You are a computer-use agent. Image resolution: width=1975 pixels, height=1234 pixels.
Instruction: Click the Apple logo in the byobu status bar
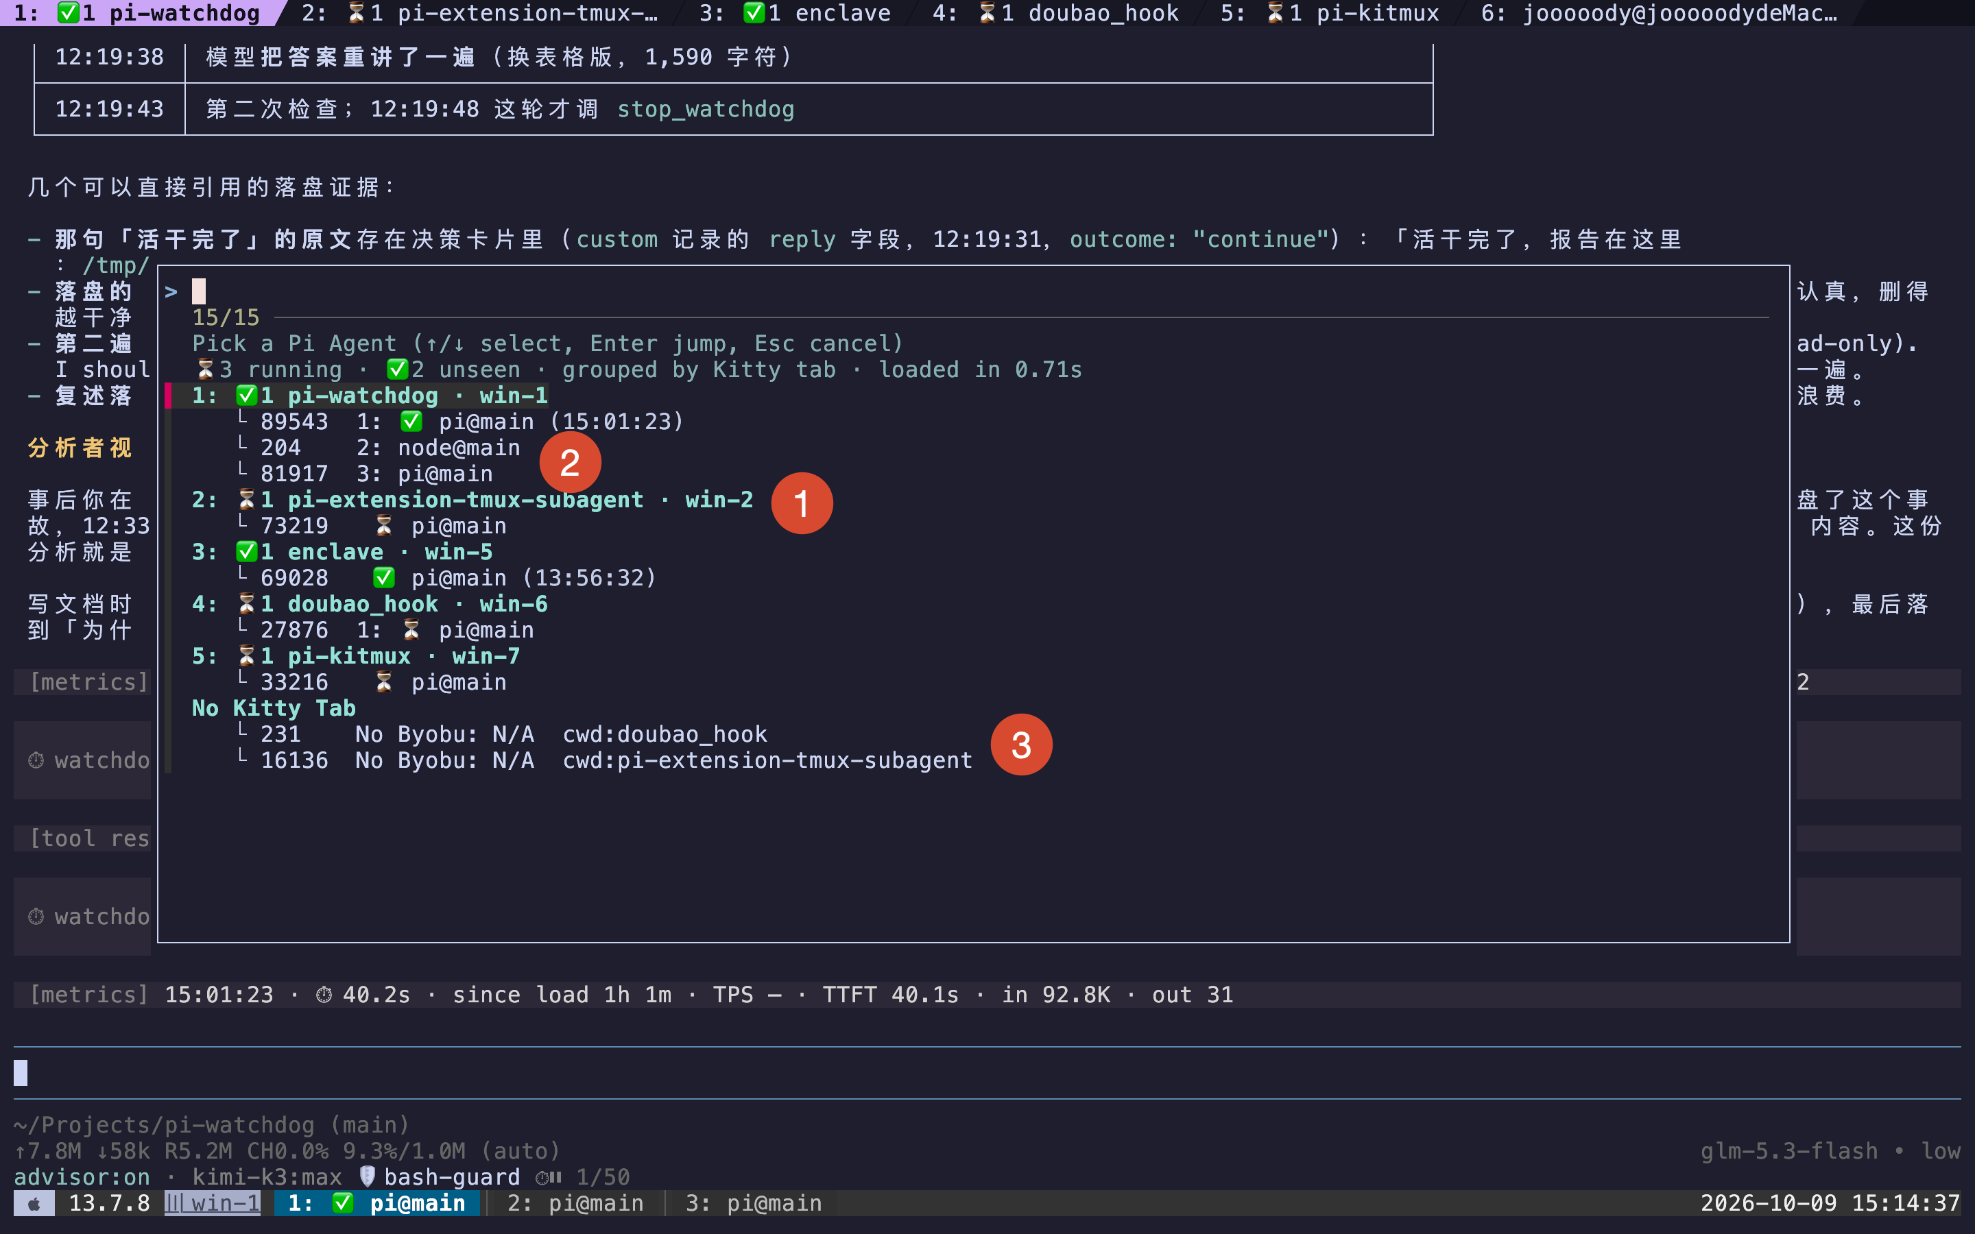point(34,1204)
